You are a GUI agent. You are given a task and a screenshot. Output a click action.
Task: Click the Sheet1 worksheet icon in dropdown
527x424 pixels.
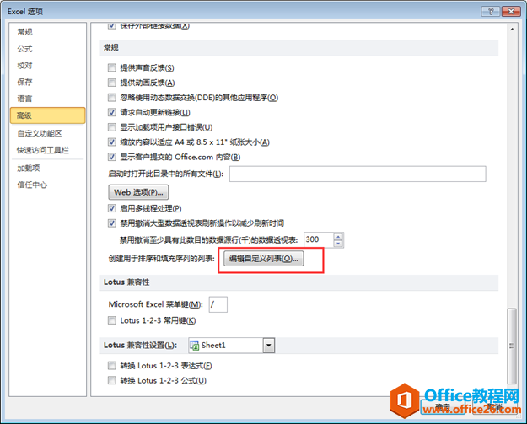coord(194,346)
